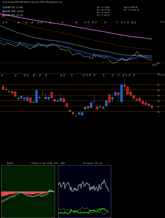Click the price axis label 21

coord(158,85)
